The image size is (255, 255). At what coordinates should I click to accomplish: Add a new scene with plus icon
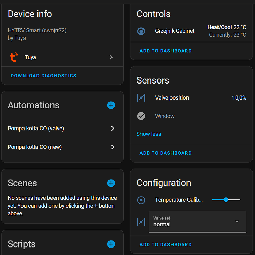pos(111,183)
